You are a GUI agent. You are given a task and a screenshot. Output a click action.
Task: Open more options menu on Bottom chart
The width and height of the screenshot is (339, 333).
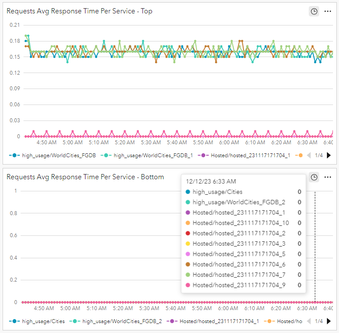[x=328, y=177]
